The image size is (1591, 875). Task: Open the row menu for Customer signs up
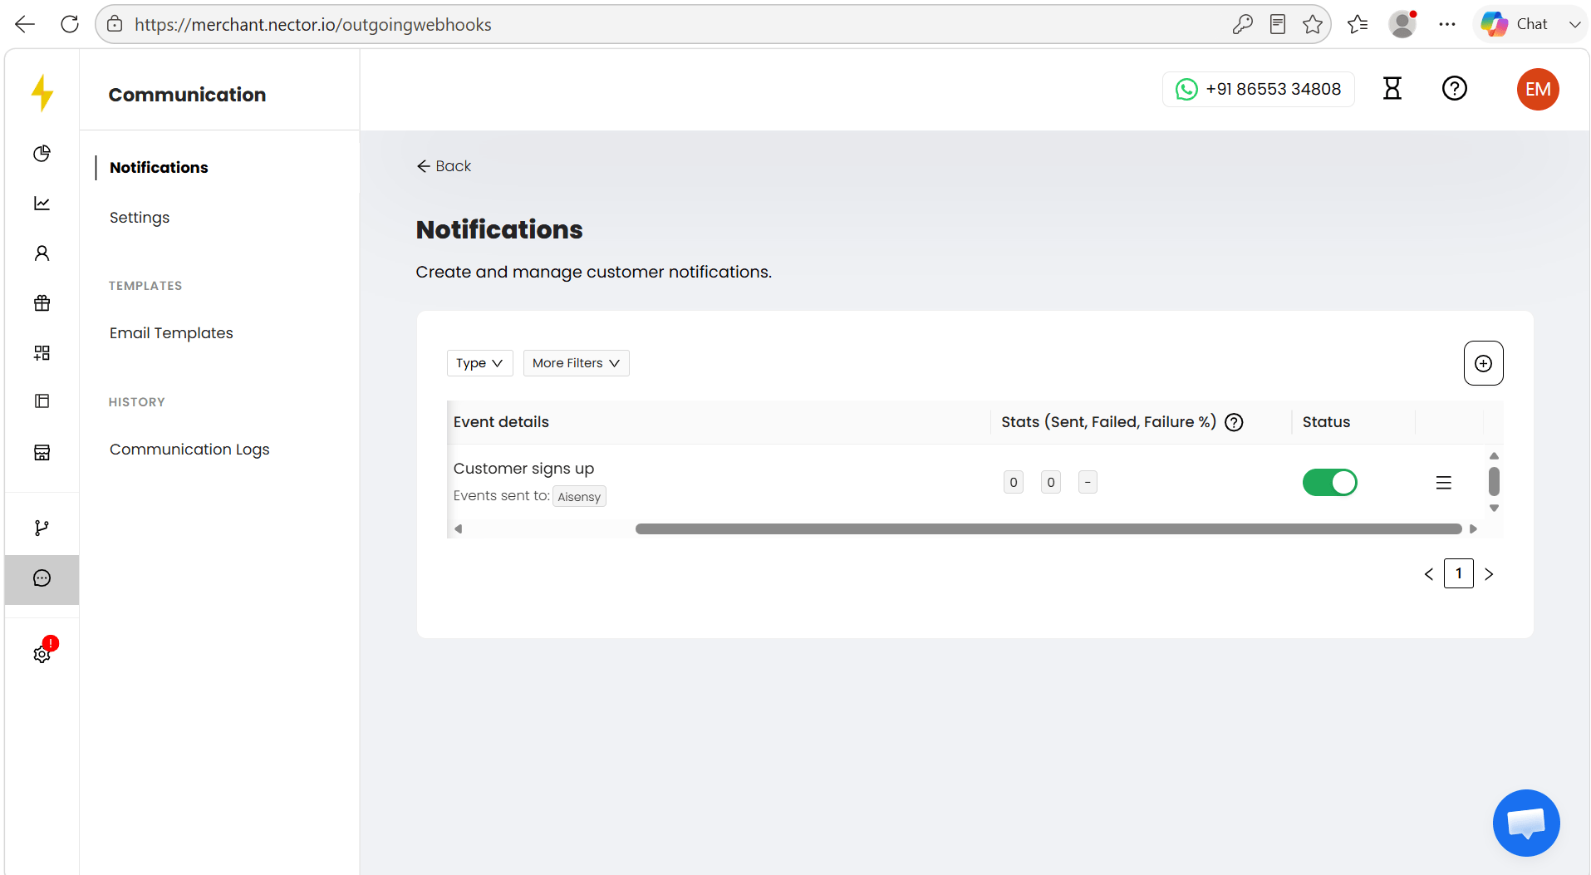[1444, 483]
